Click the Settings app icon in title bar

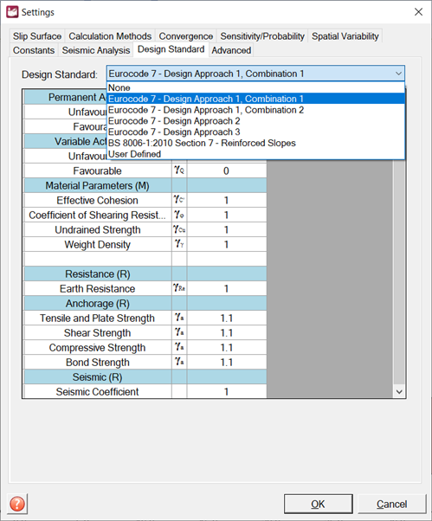tap(12, 12)
